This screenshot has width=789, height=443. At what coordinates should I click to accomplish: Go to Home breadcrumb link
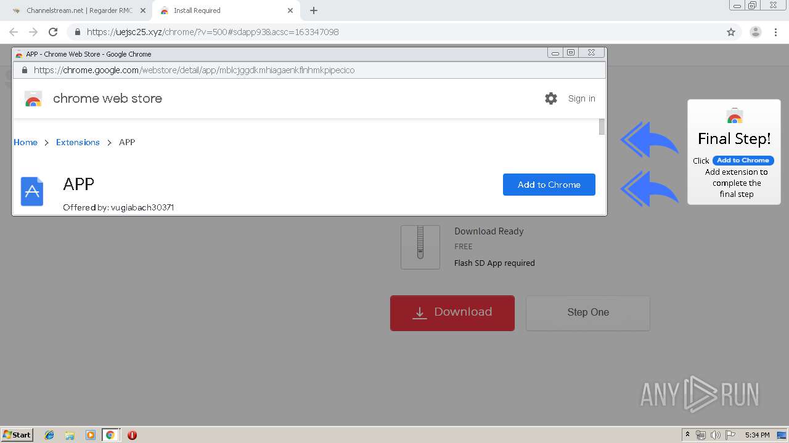point(25,142)
